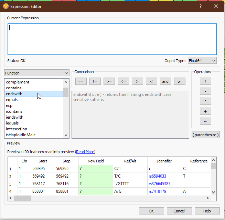The image size is (225, 220).
Task: Insert the >= comparison operator
Action: pyautogui.click(x=109, y=81)
